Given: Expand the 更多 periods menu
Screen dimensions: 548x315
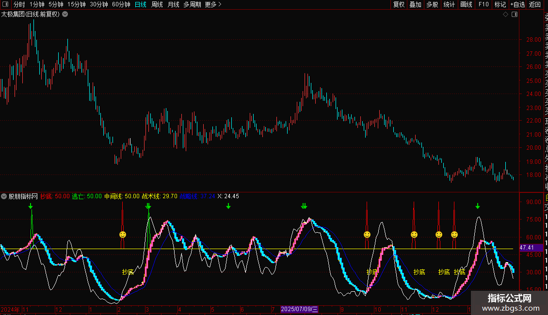Looking at the screenshot, I should point(213,4).
